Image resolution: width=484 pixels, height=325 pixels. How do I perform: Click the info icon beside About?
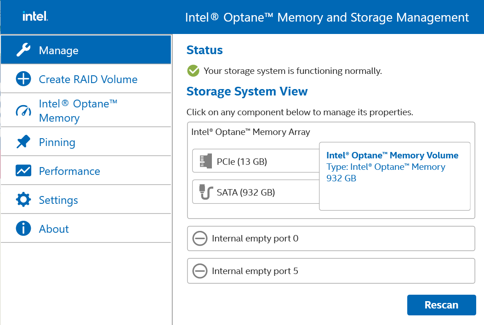point(23,229)
